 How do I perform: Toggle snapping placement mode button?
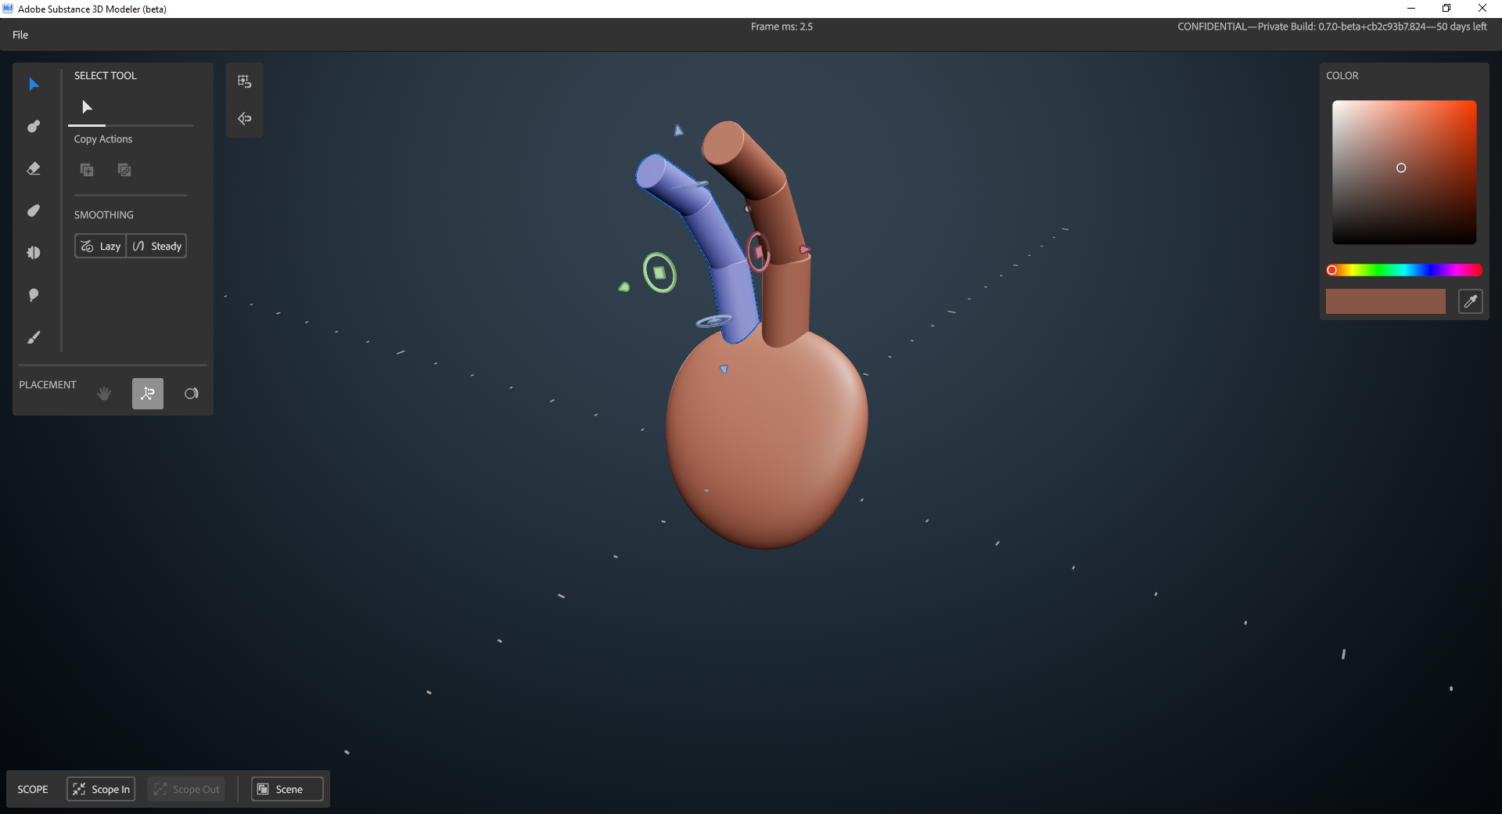click(x=148, y=394)
